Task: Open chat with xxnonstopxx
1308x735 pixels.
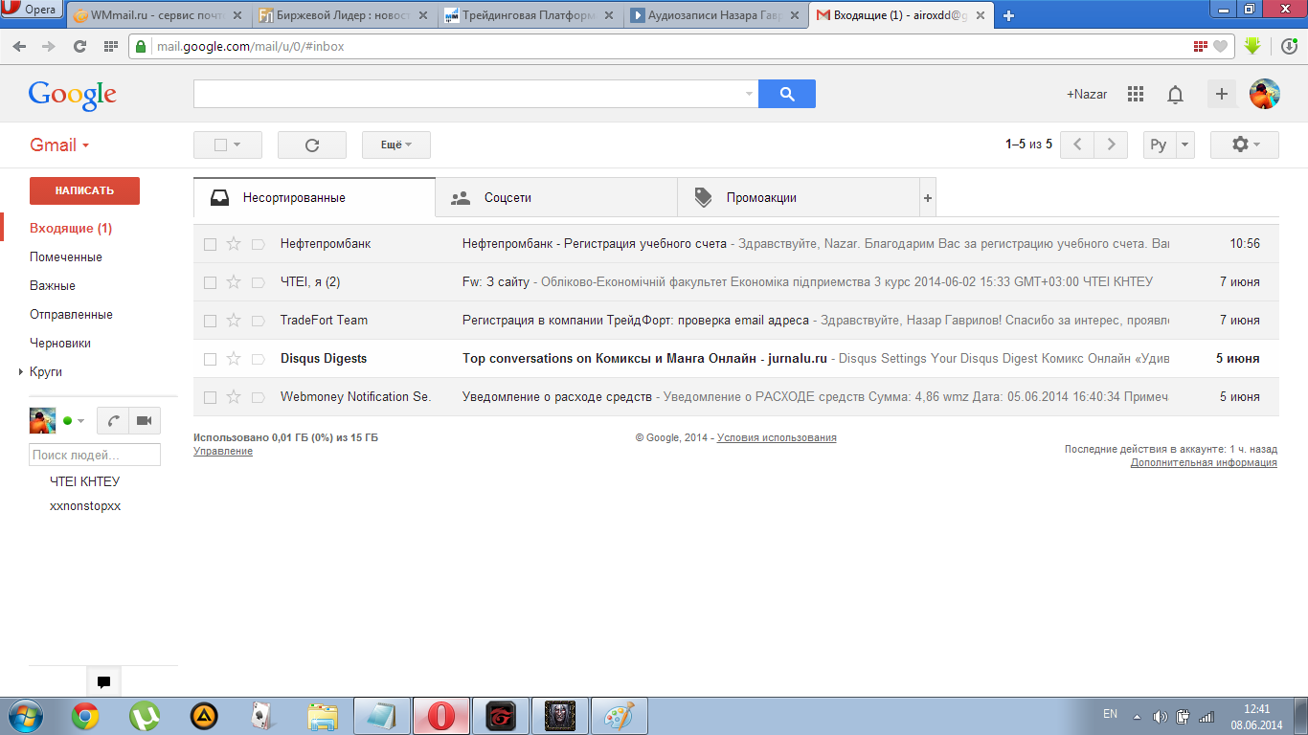Action: [85, 506]
